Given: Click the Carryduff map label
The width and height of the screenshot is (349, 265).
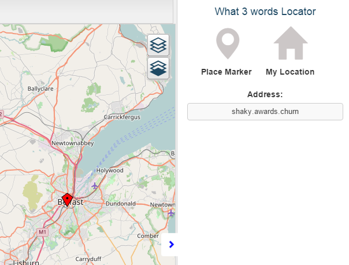Looking at the screenshot, I should tap(88, 259).
